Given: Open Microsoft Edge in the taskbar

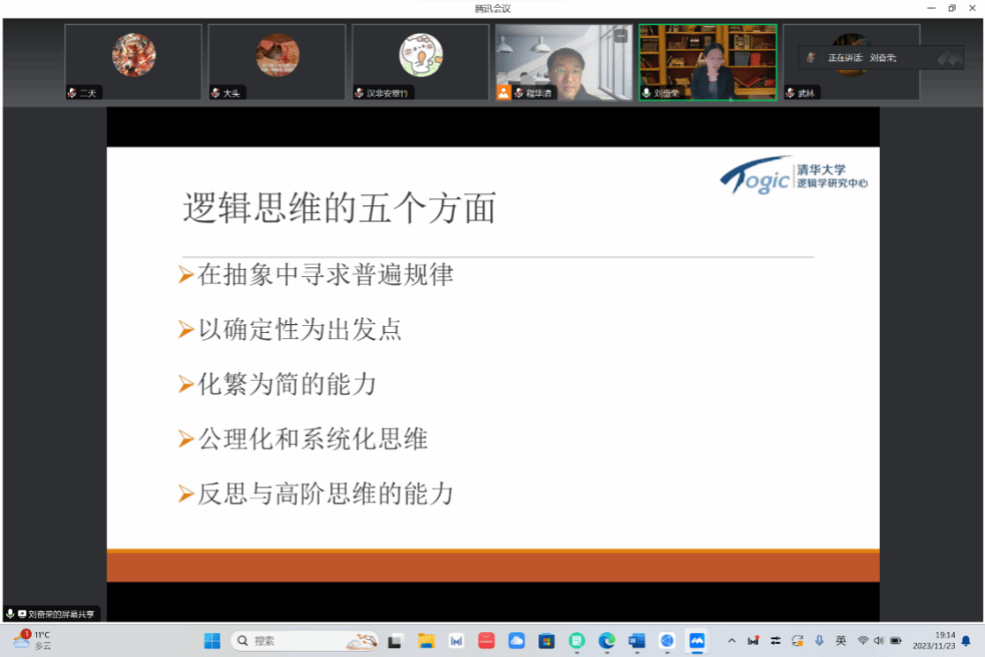Looking at the screenshot, I should pos(606,641).
